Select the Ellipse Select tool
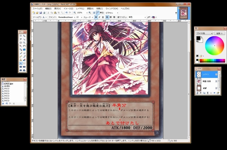The width and height of the screenshot is (227, 150). 21,43
